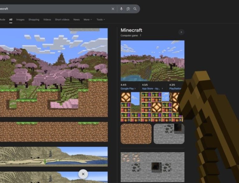Open Google Lens image search icon
This screenshot has height=183, width=239.
click(x=128, y=9)
